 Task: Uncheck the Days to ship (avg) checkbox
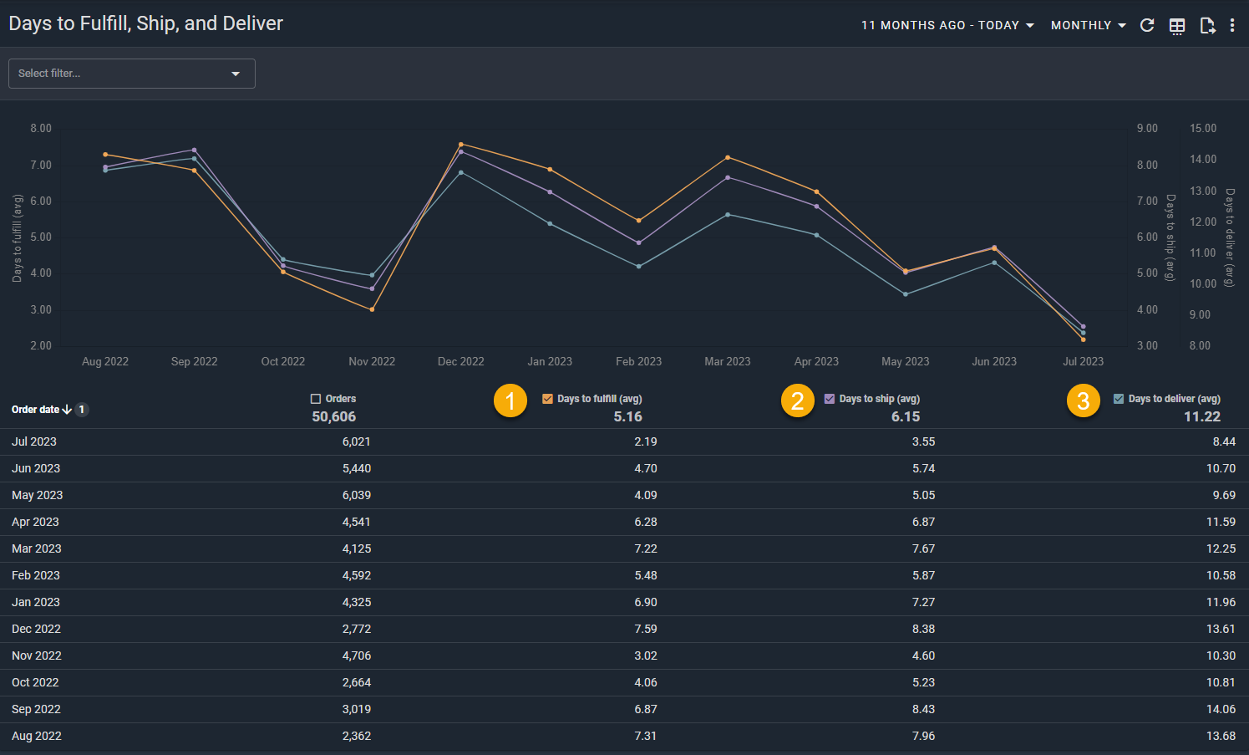[830, 399]
